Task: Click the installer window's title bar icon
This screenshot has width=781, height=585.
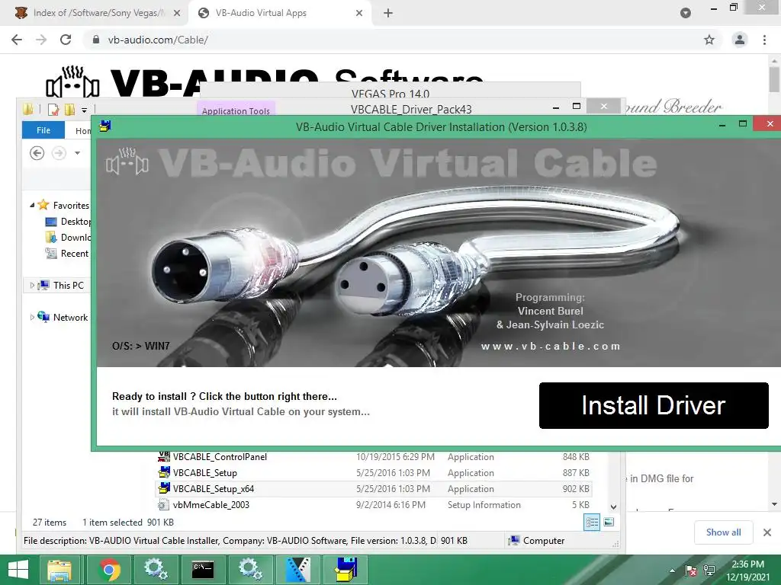Action: tap(104, 126)
